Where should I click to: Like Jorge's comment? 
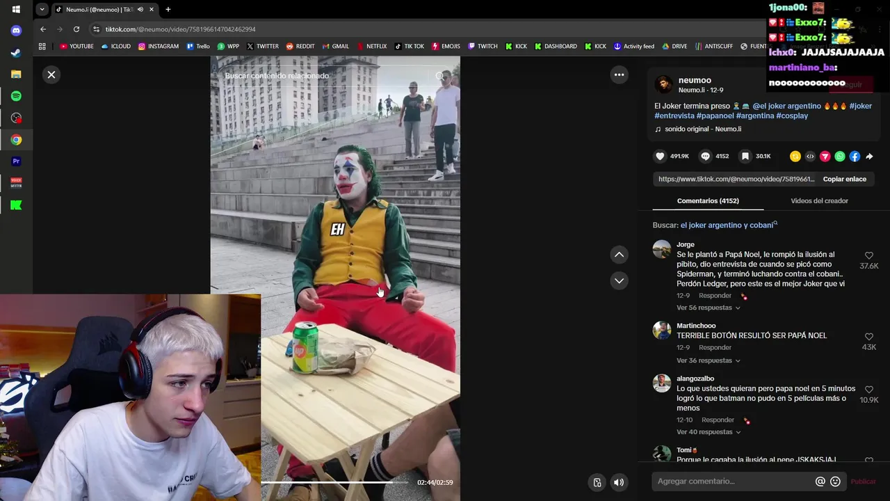click(868, 255)
